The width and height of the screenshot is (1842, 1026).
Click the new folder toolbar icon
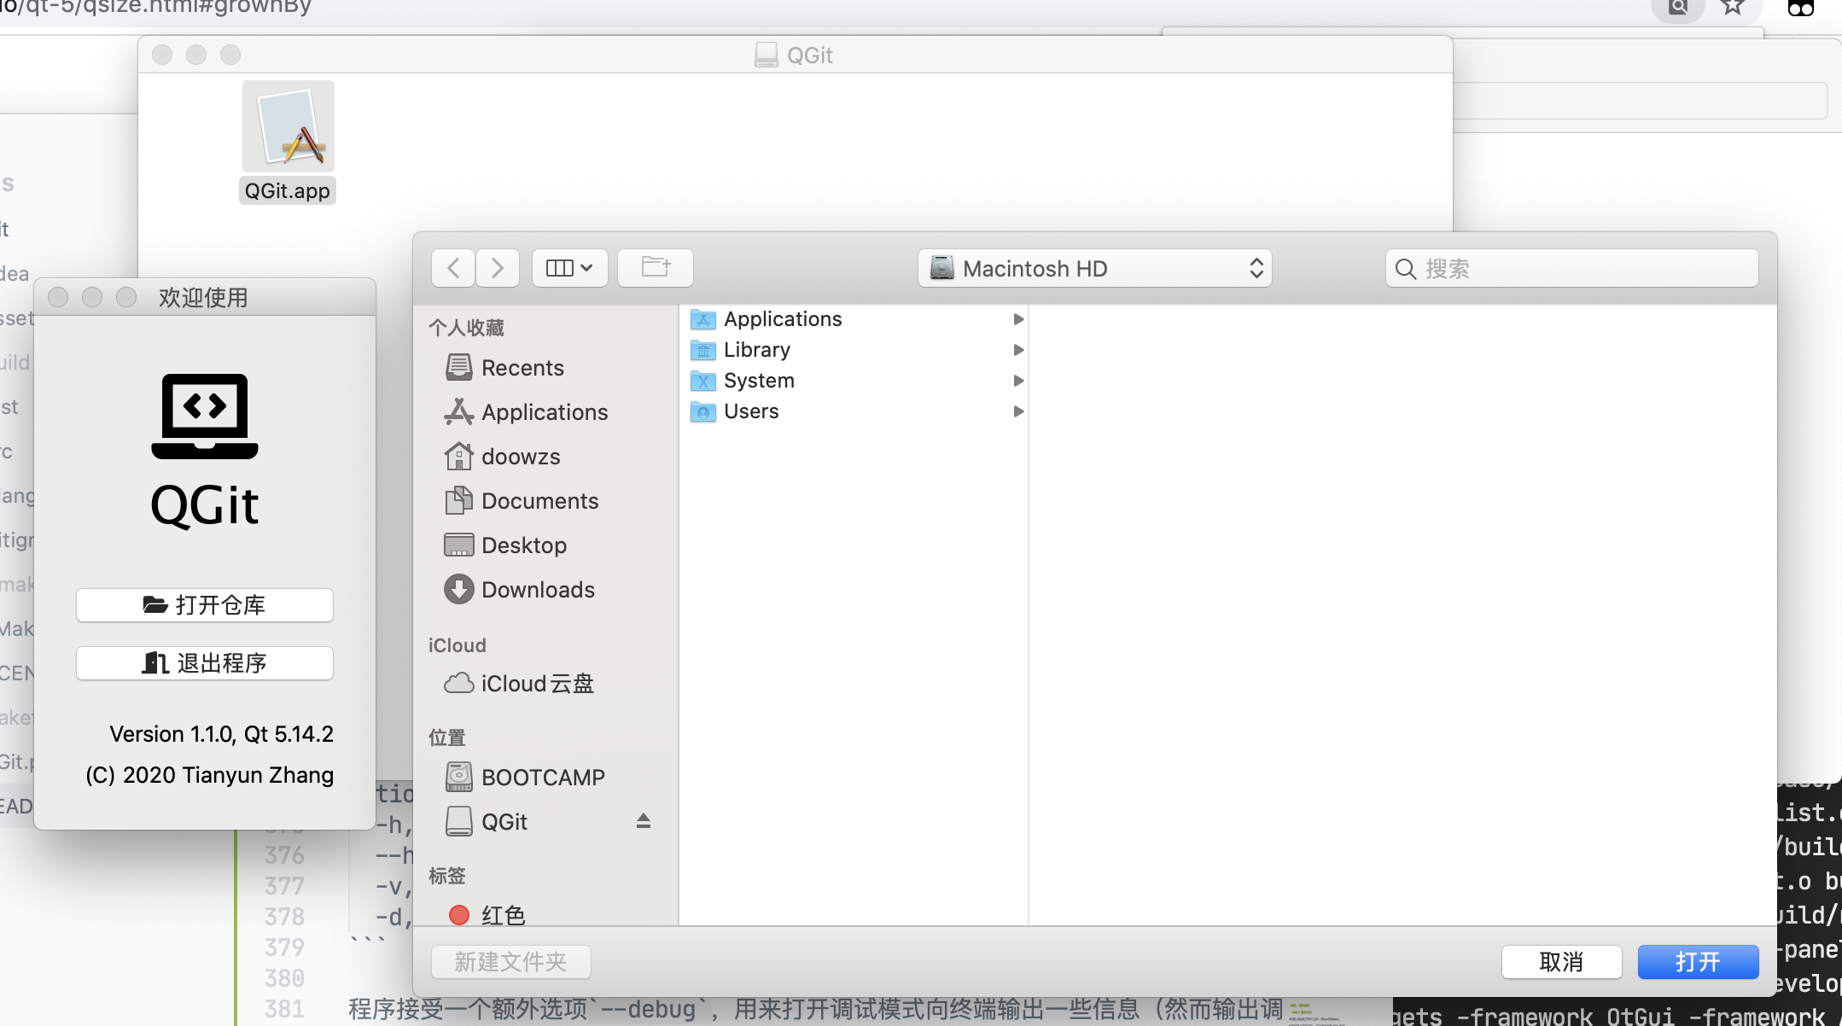(x=655, y=268)
